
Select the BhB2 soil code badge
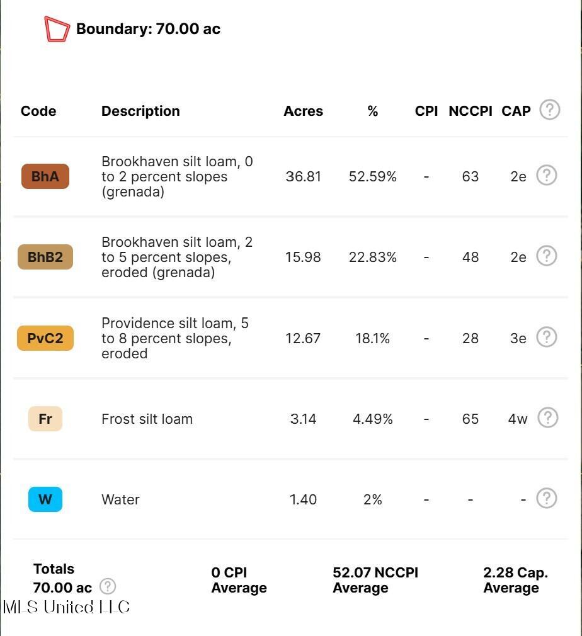(x=45, y=257)
